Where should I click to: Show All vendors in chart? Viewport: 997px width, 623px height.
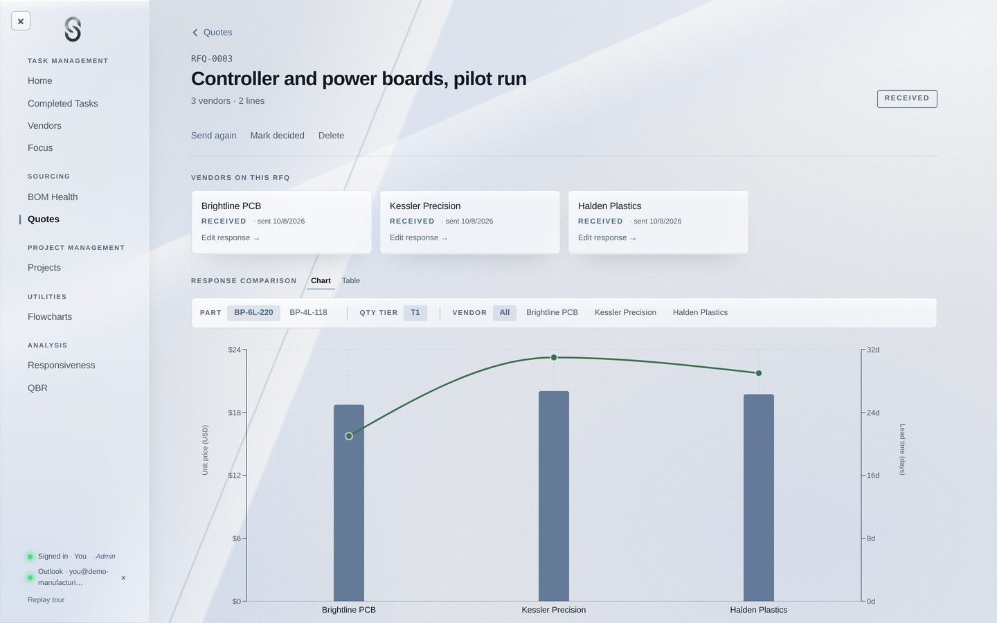[x=505, y=313]
